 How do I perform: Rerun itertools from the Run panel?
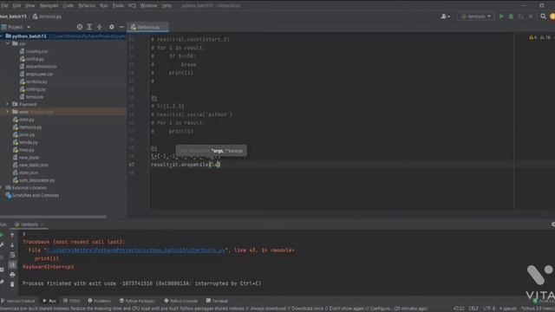(x=2, y=235)
